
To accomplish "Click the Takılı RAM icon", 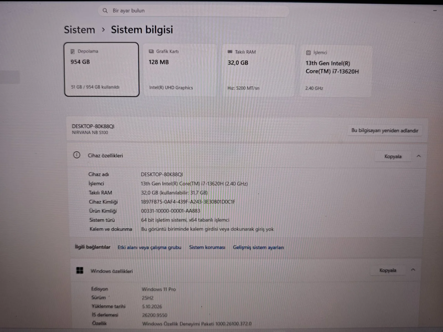I will pos(230,52).
